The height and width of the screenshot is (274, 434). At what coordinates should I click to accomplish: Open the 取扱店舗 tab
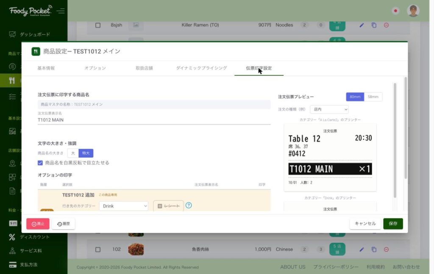[x=144, y=68]
